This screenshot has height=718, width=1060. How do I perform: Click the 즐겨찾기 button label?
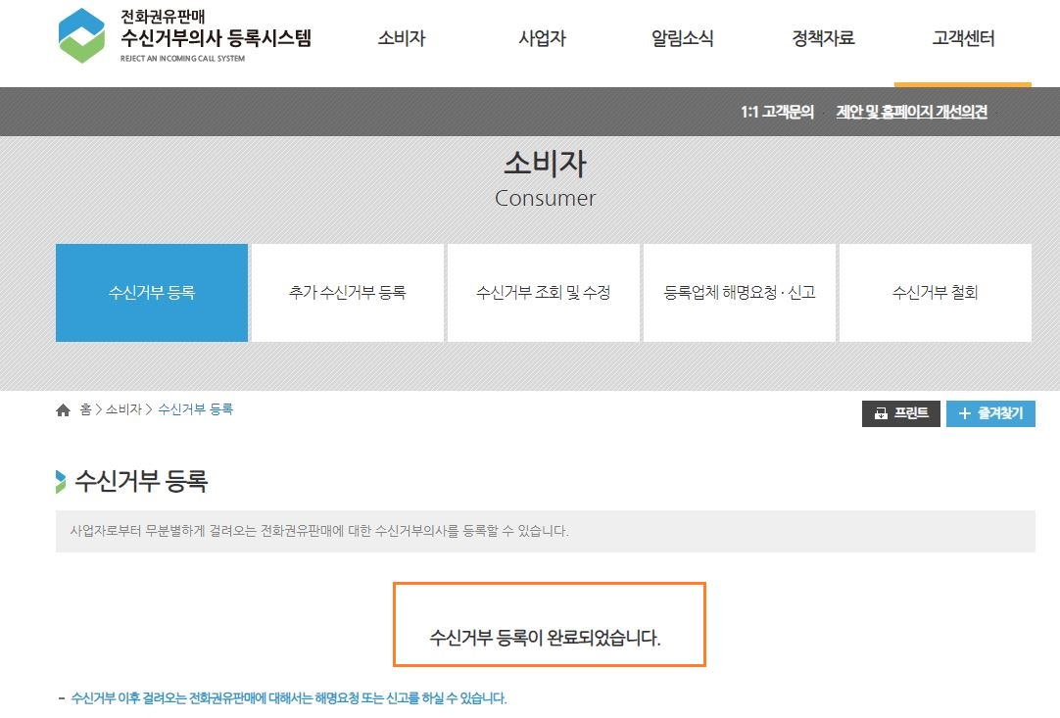1000,413
